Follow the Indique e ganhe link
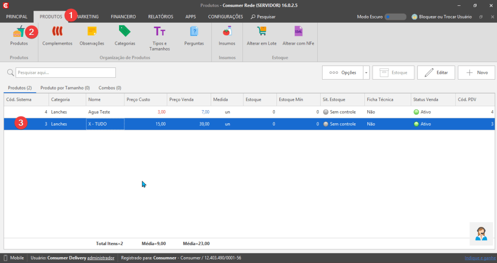This screenshot has height=263, width=497. point(480,258)
